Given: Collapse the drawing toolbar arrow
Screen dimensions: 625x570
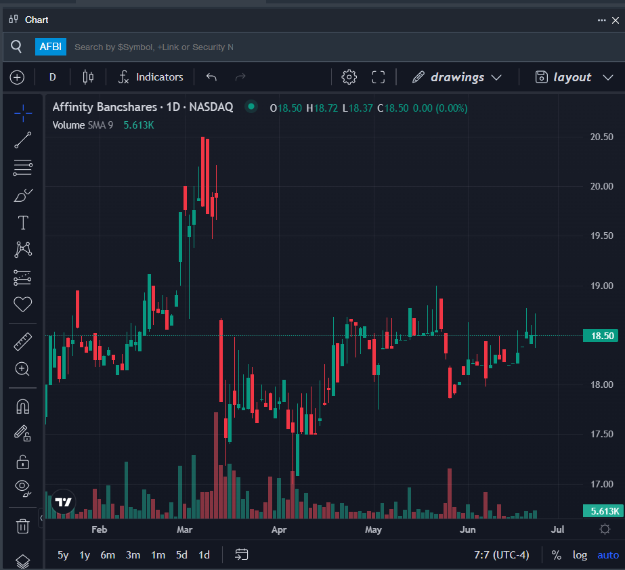Looking at the screenshot, I should point(41,518).
